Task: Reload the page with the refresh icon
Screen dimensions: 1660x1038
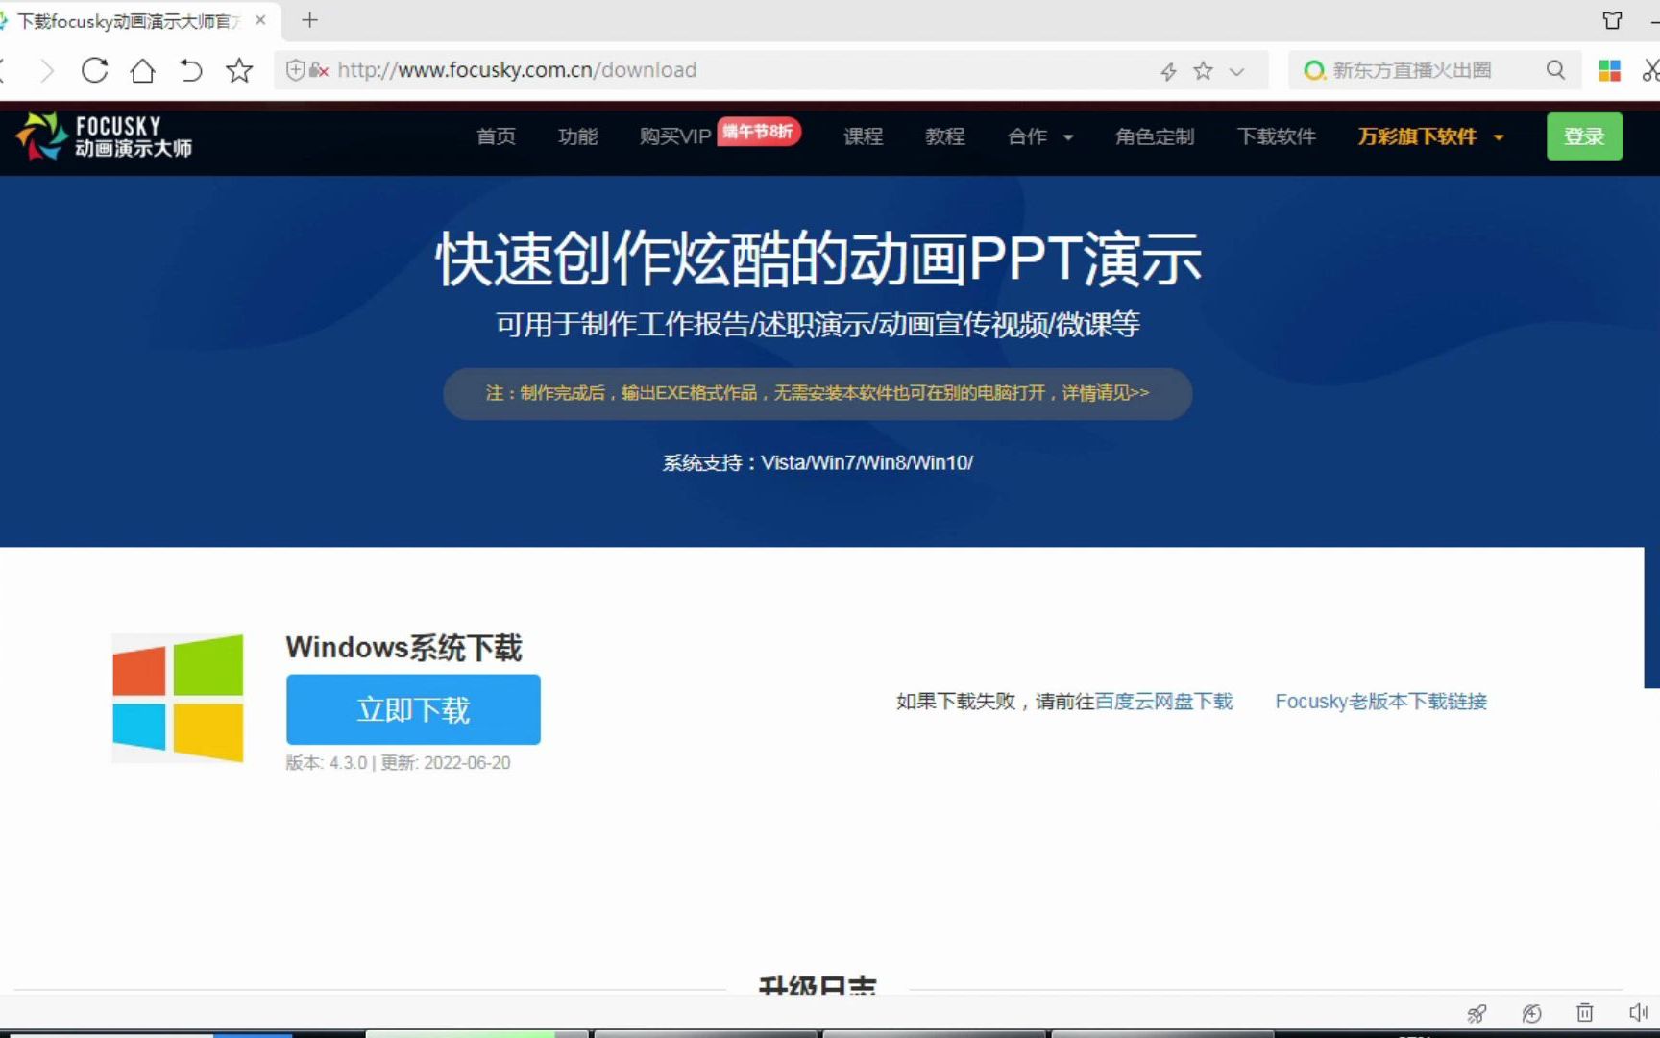Action: [94, 70]
